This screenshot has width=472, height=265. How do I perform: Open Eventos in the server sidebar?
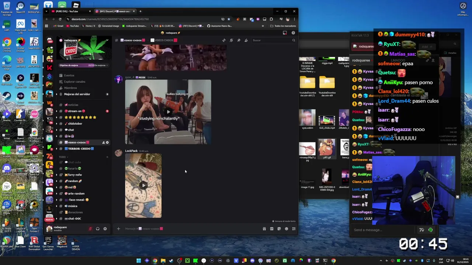pyautogui.click(x=69, y=75)
